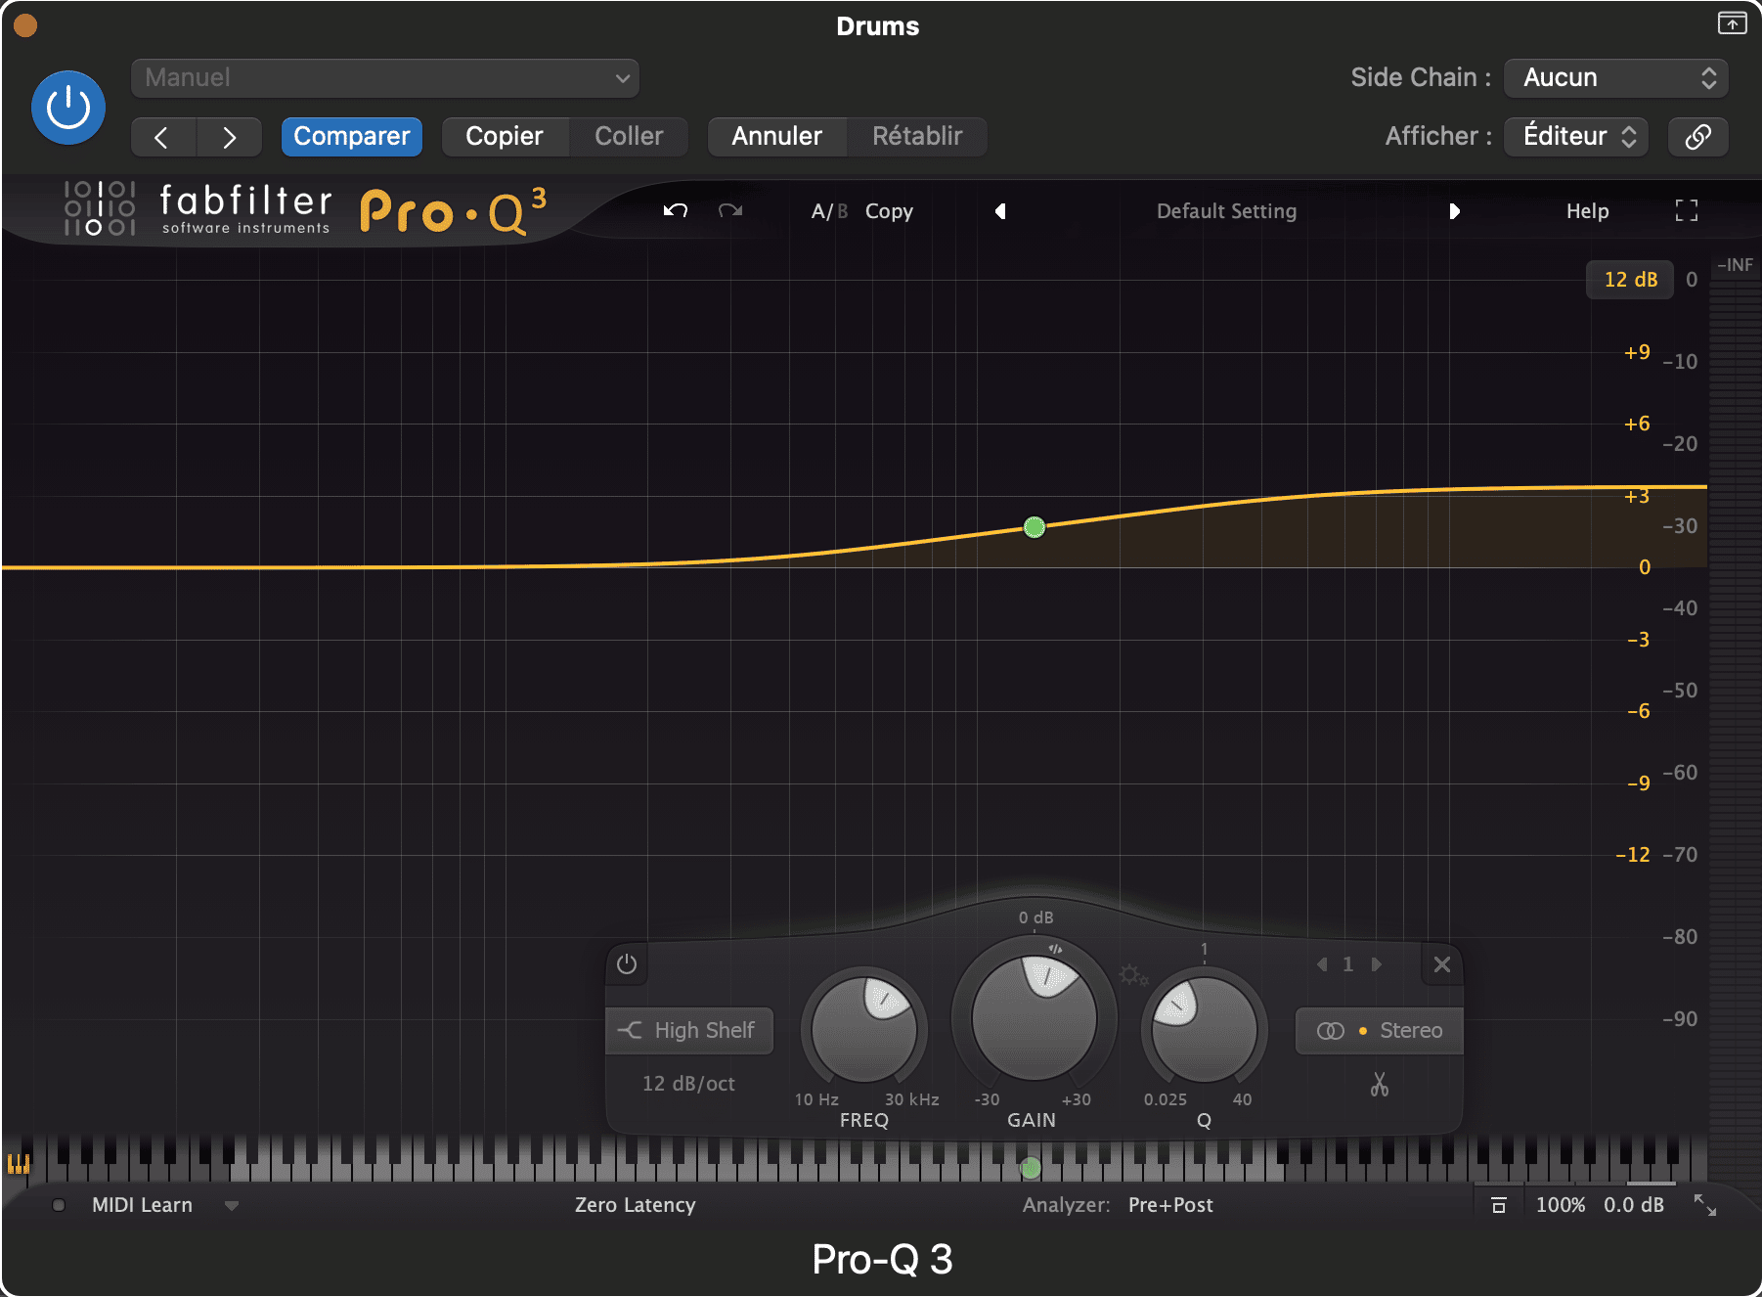Toggle MIDI Learn
This screenshot has height=1297, width=1762.
[x=142, y=1205]
